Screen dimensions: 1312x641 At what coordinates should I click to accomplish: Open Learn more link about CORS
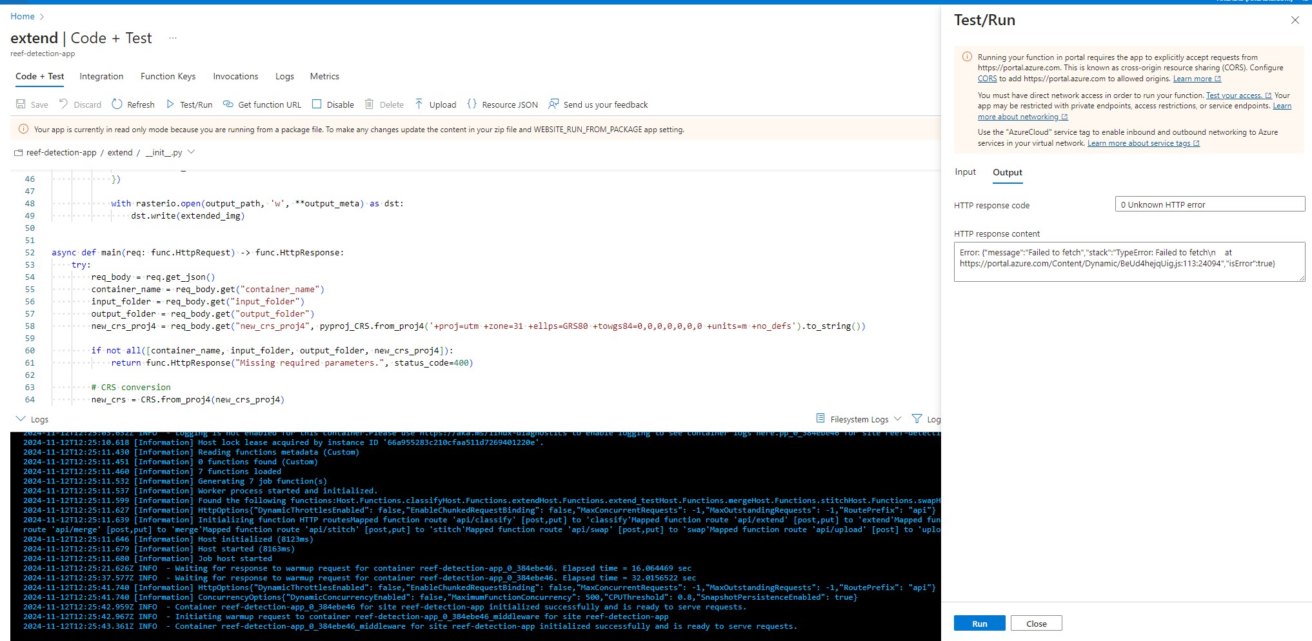[1197, 79]
